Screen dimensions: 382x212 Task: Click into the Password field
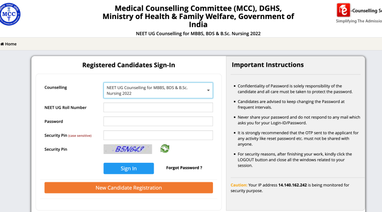click(x=158, y=122)
